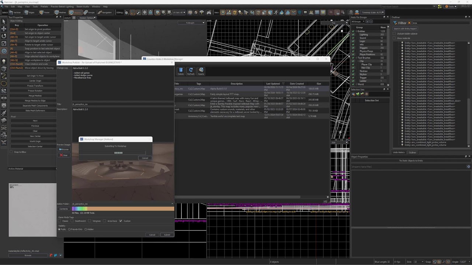Toggle the Custom game mode checkbox
Viewport: 472px width, 265px height.
tap(121, 221)
